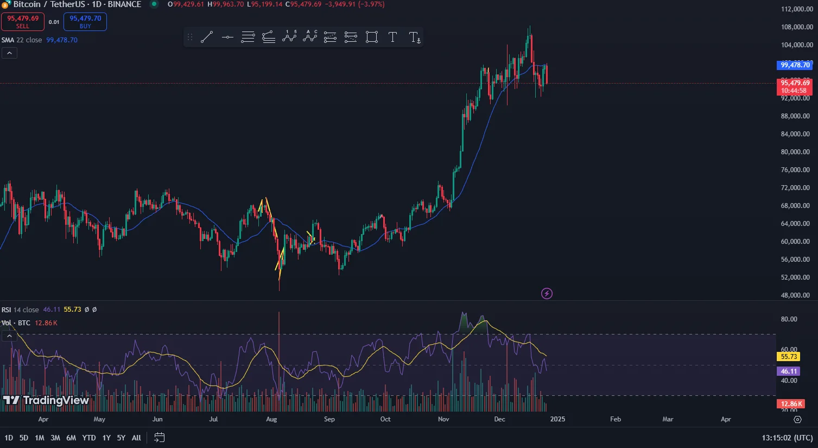Select the Elliott Impulse Wave 1-5 tool
Viewport: 818px width, 448px height.
[289, 37]
